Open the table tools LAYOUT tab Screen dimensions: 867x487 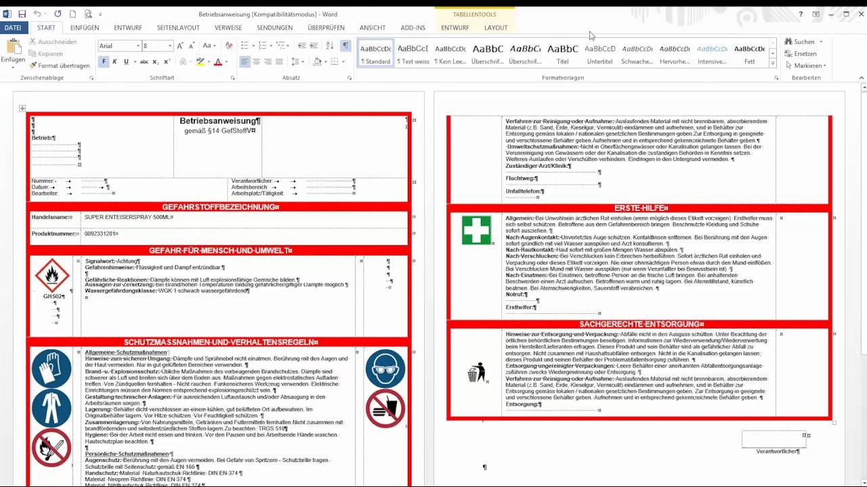click(x=496, y=28)
